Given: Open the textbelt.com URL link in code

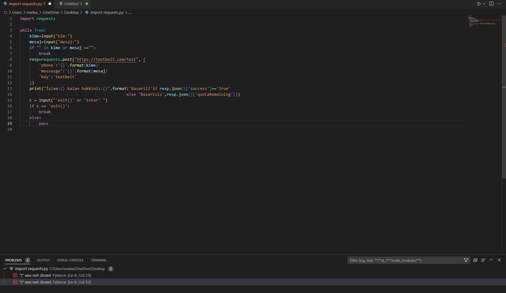Looking at the screenshot, I should coord(106,60).
